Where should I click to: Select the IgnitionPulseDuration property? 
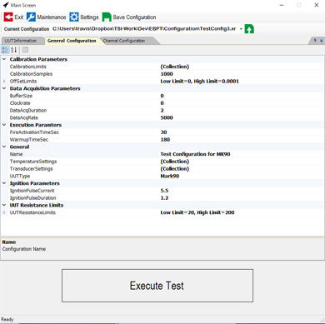click(33, 197)
